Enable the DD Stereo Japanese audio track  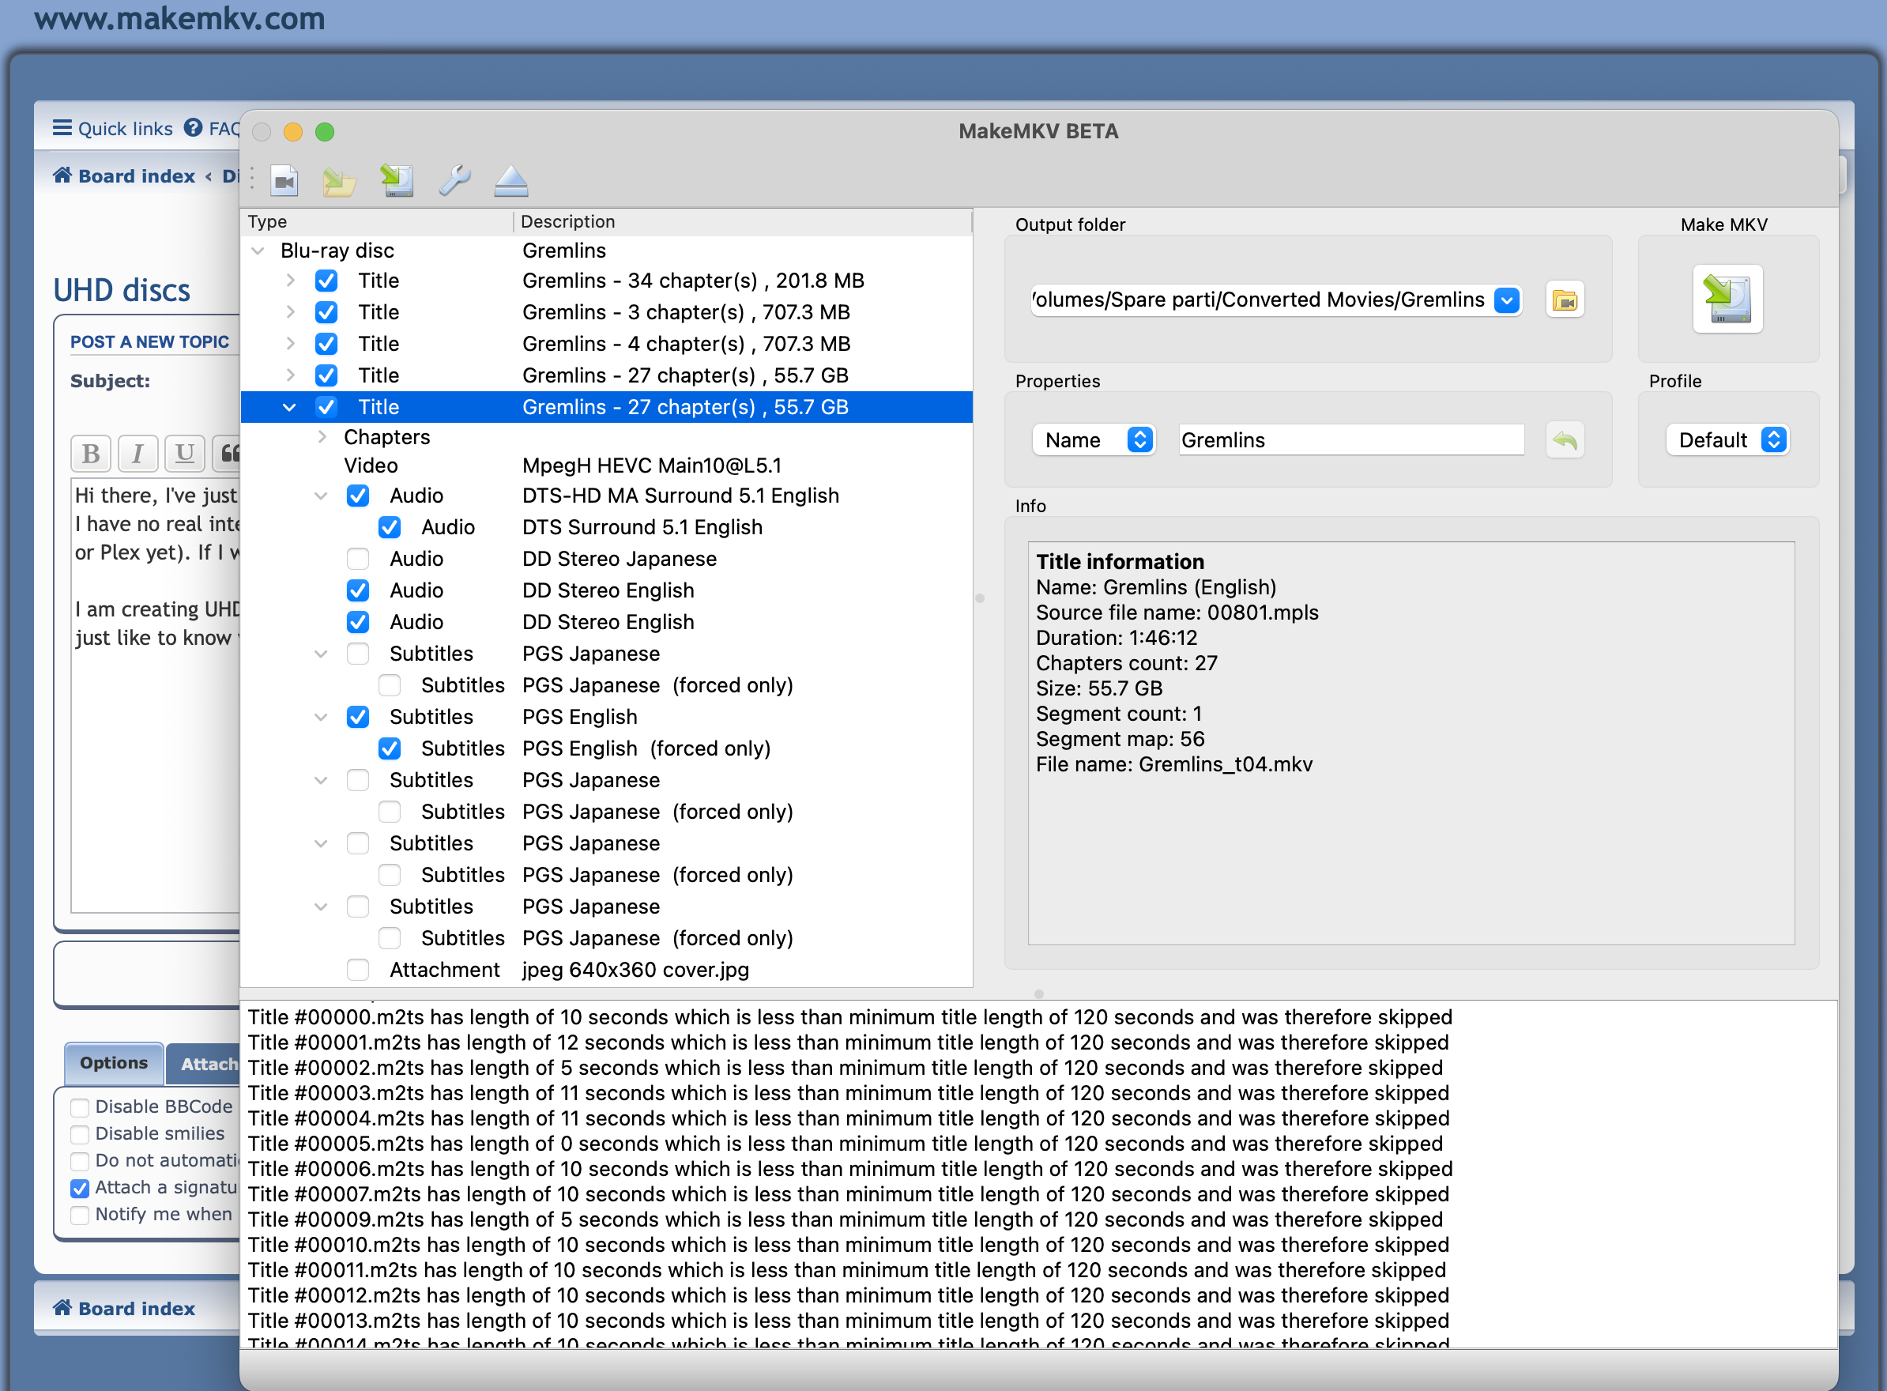point(358,558)
